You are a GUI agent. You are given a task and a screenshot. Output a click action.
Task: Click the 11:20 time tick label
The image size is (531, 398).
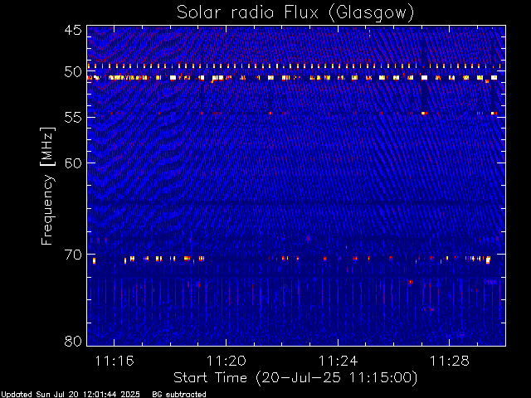coord(227,362)
